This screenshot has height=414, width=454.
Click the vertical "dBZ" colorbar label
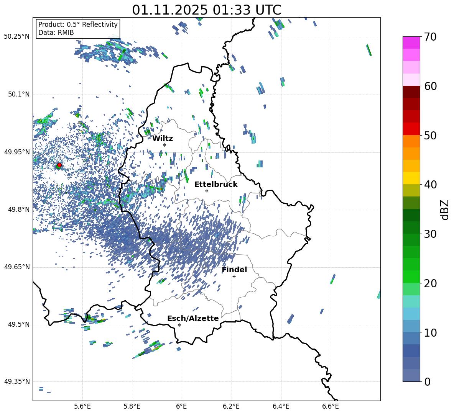pyautogui.click(x=445, y=209)
